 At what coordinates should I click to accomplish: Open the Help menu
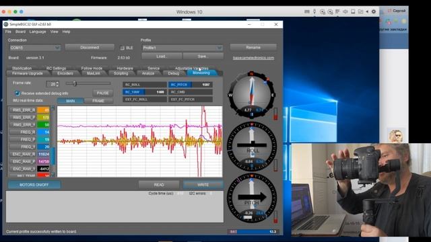click(66, 32)
